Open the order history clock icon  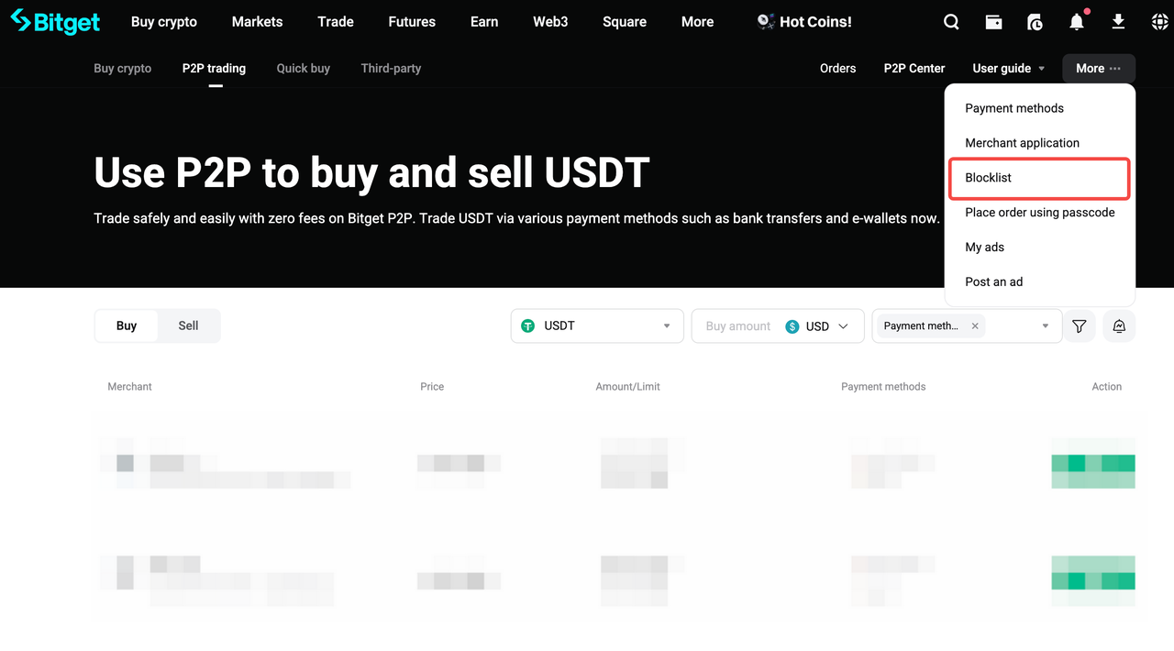click(x=1035, y=22)
